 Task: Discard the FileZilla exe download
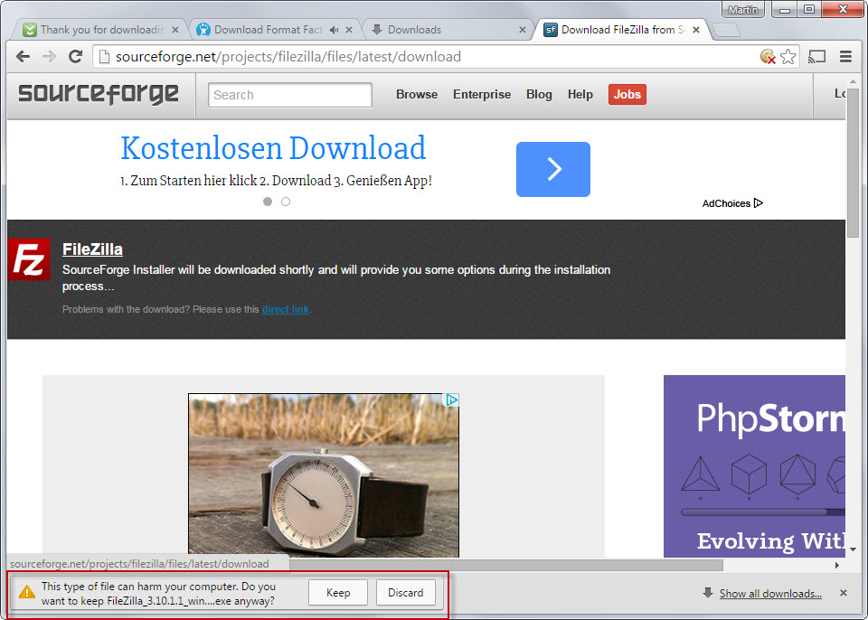405,592
